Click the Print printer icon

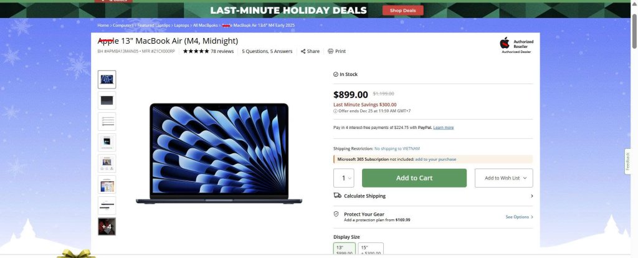(331, 51)
